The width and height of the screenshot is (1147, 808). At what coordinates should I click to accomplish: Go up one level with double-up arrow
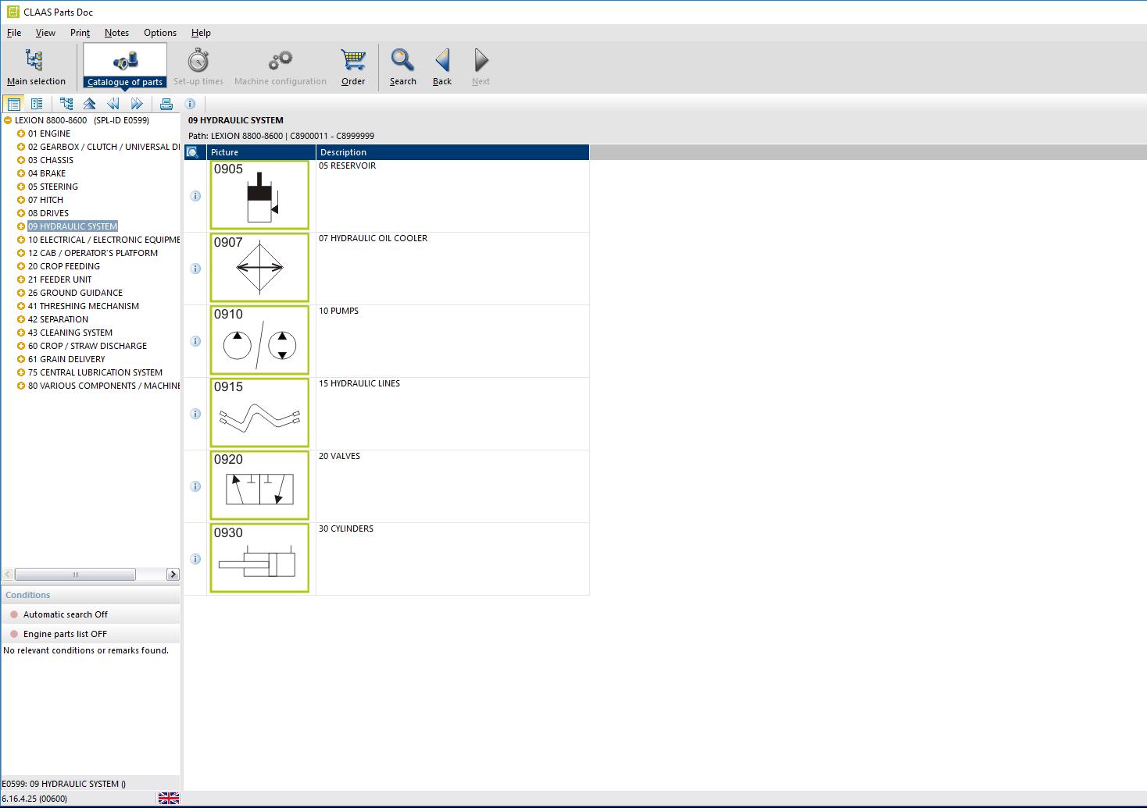(90, 104)
